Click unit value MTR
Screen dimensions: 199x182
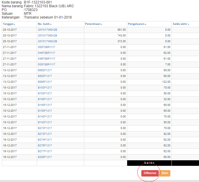pyautogui.click(x=28, y=14)
